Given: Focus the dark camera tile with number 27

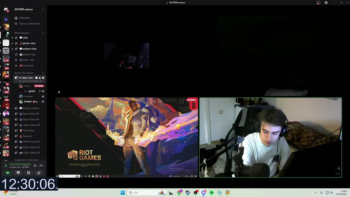Looking at the screenshot, I should [126, 56].
